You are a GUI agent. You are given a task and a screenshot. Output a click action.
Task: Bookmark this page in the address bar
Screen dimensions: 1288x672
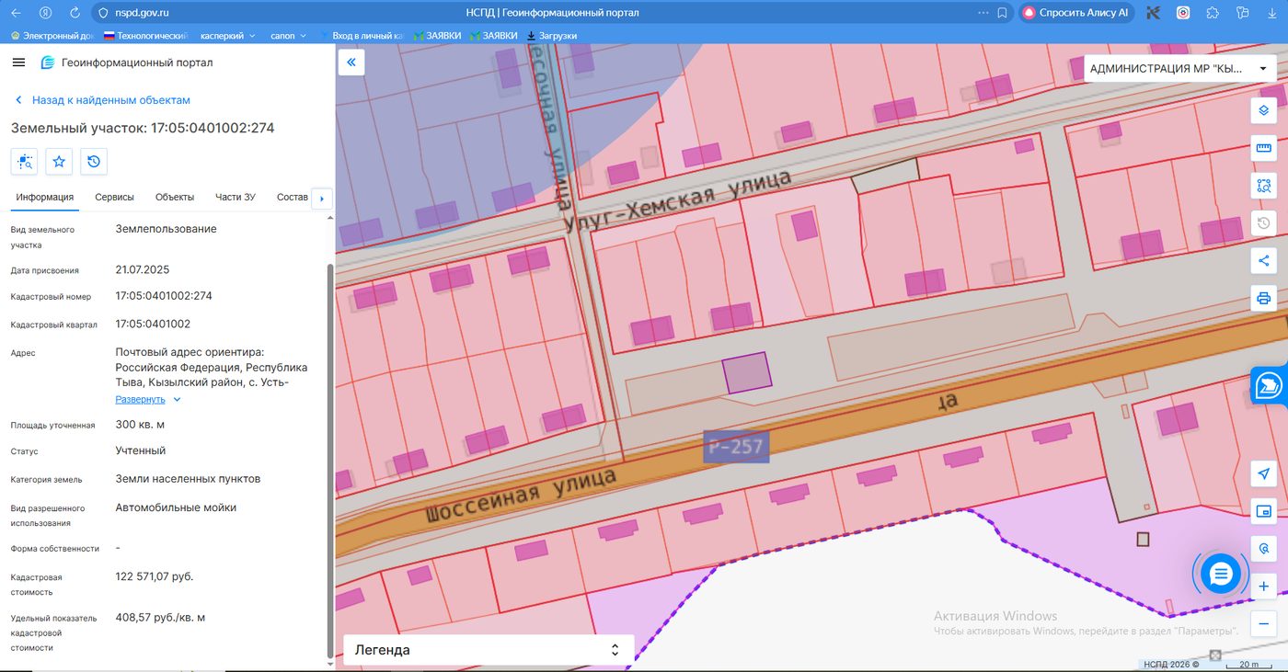pyautogui.click(x=1003, y=13)
